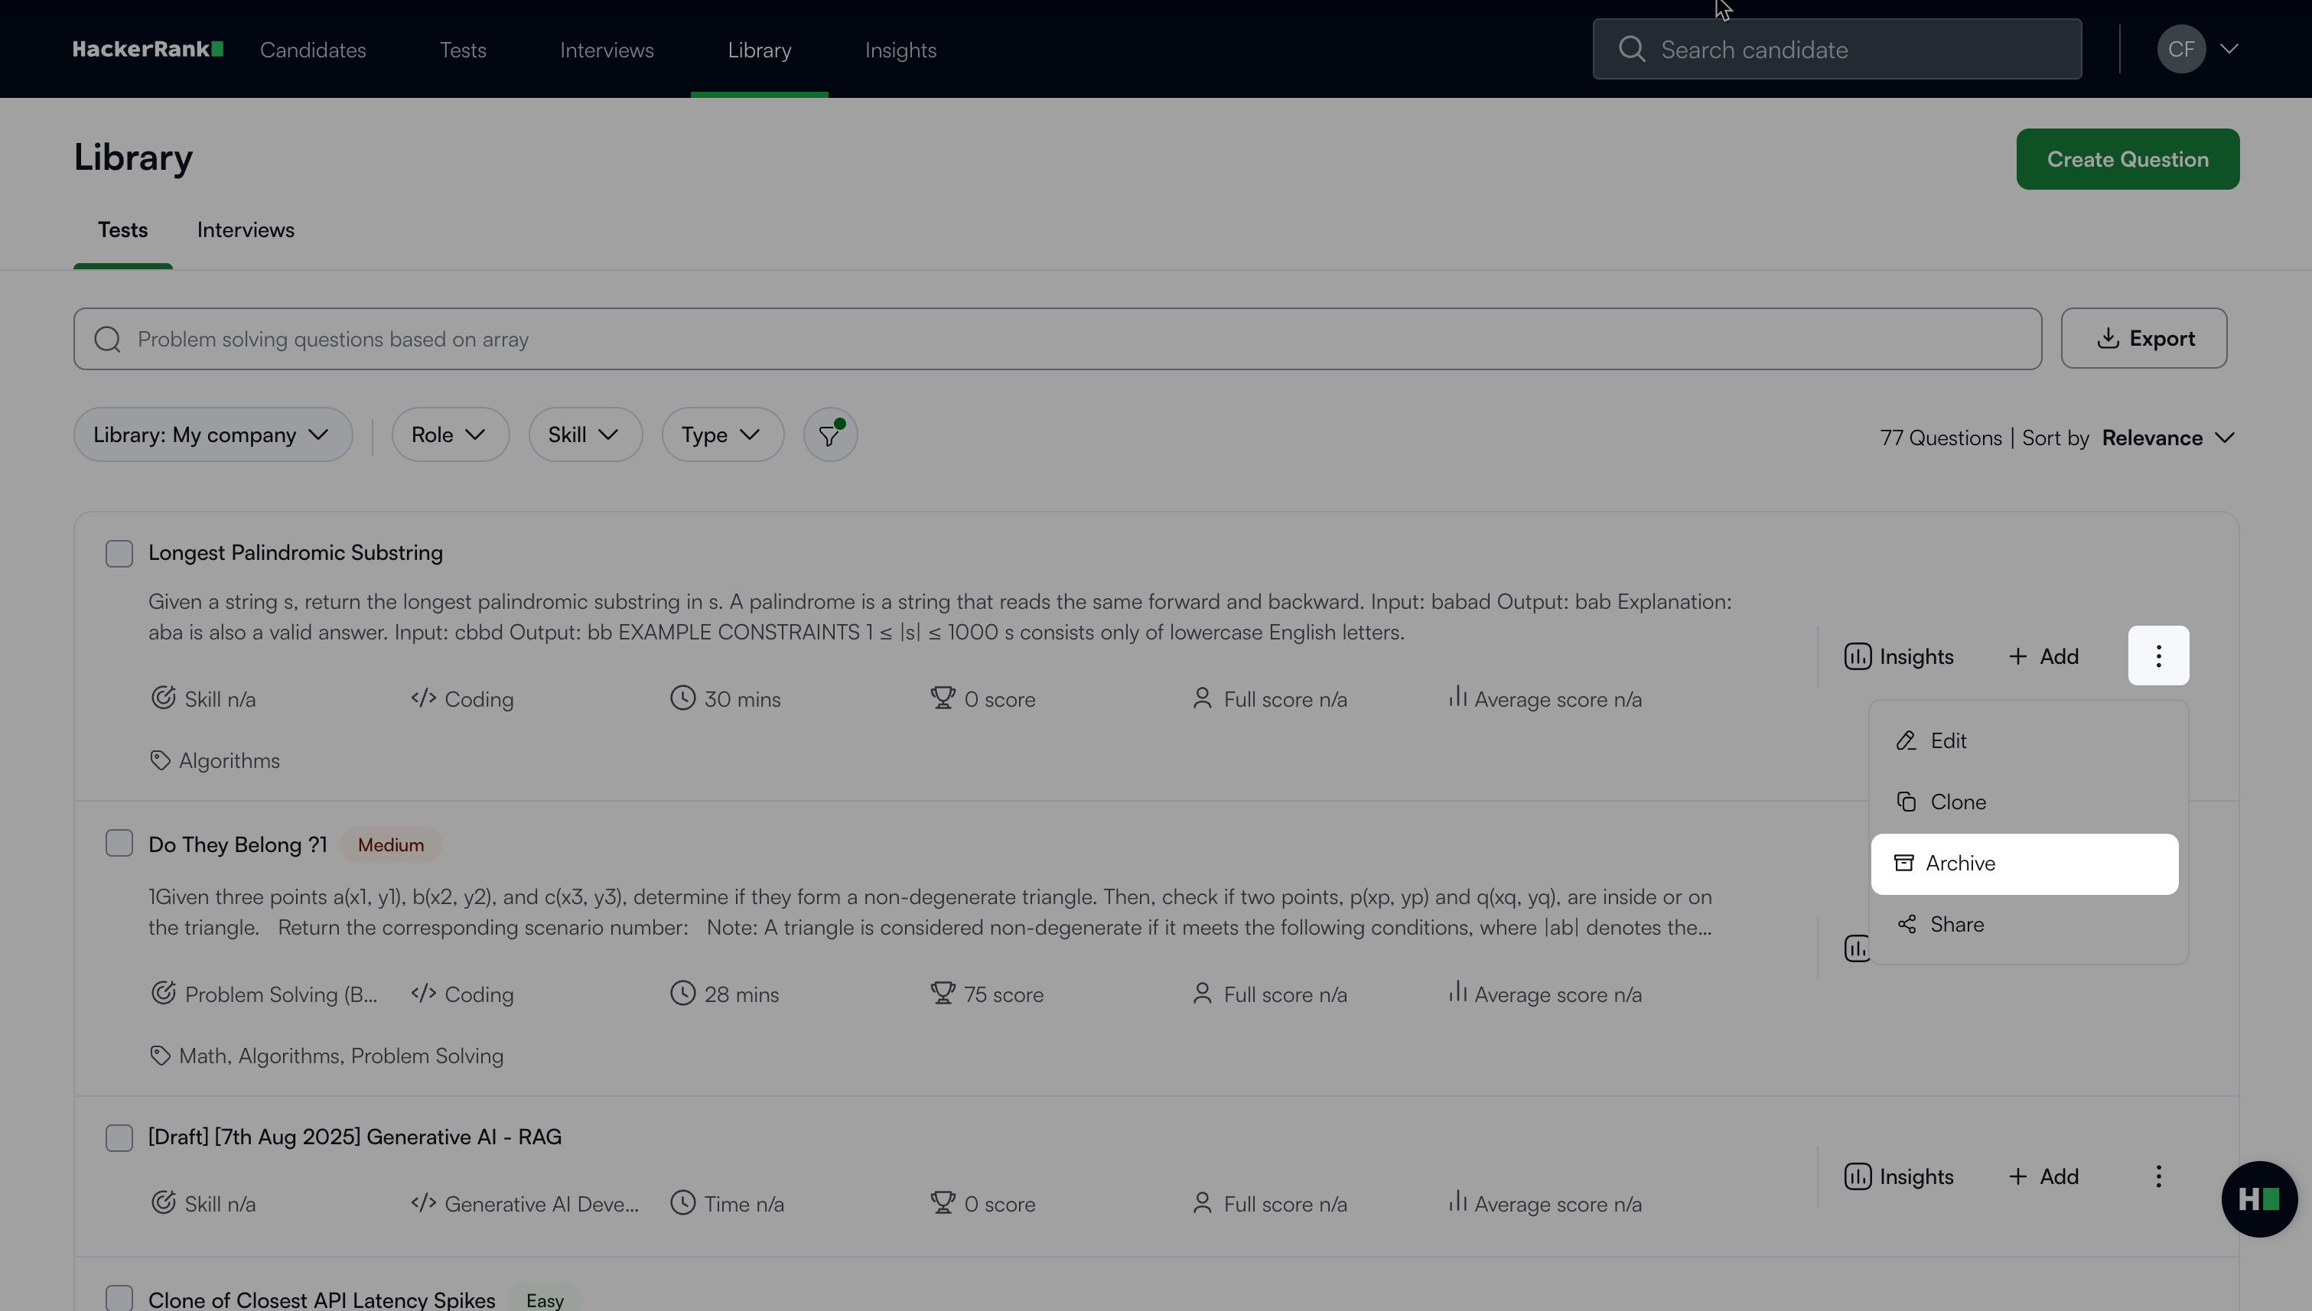
Task: Click the advanced filter funnel icon
Action: coord(829,435)
